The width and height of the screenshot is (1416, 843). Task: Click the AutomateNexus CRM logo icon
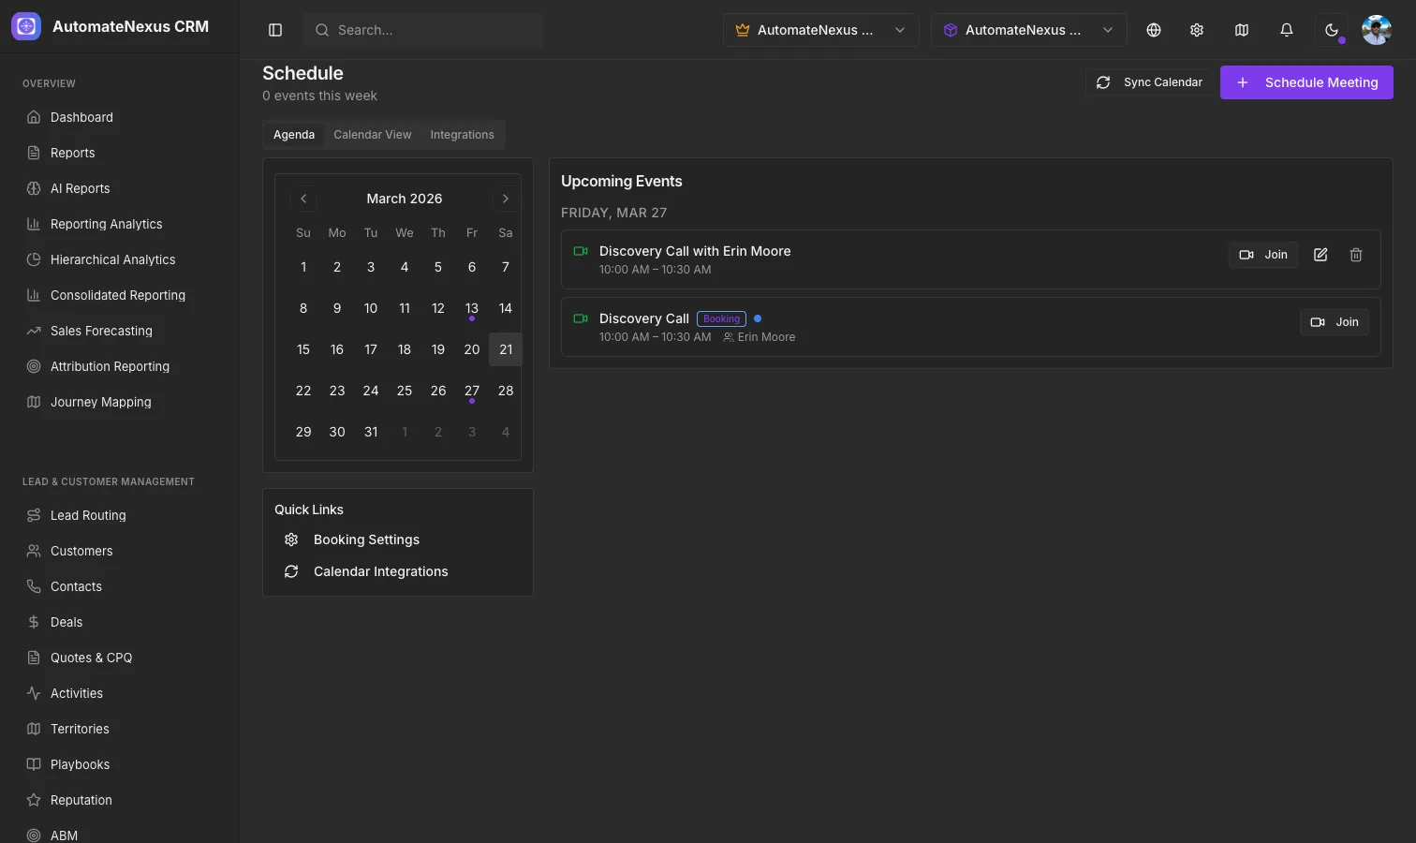26,26
